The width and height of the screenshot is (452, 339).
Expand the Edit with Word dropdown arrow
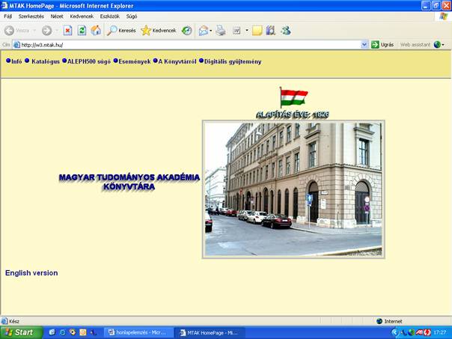coord(247,30)
